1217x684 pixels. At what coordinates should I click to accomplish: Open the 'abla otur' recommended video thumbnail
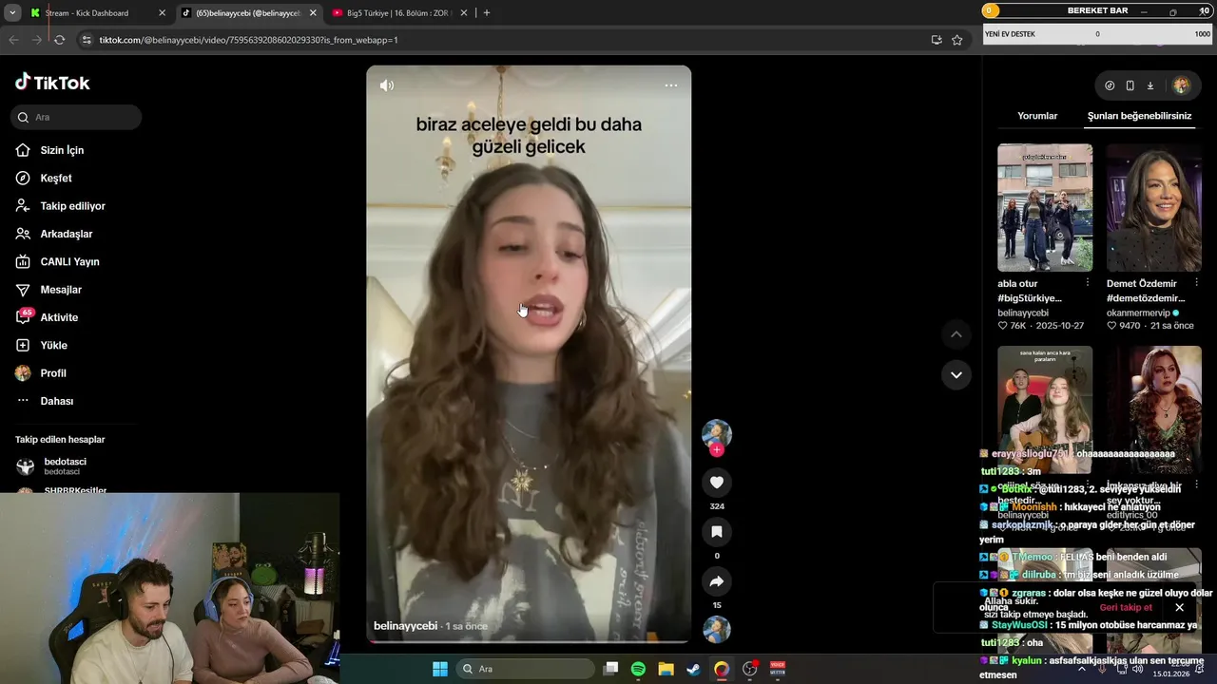(x=1045, y=207)
